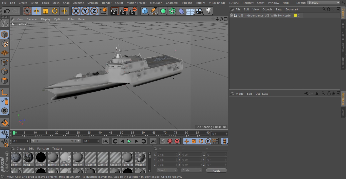Expand USS_Independence_LCS_With_Helicopter object tree
346x179 pixels.
click(232, 15)
